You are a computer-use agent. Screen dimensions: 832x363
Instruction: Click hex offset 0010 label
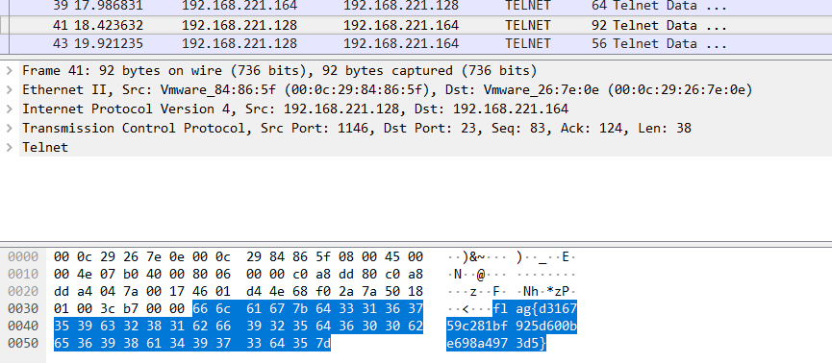pos(23,275)
